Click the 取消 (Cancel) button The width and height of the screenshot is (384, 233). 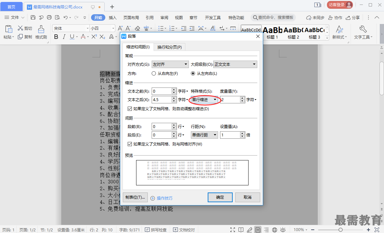pos(248,197)
